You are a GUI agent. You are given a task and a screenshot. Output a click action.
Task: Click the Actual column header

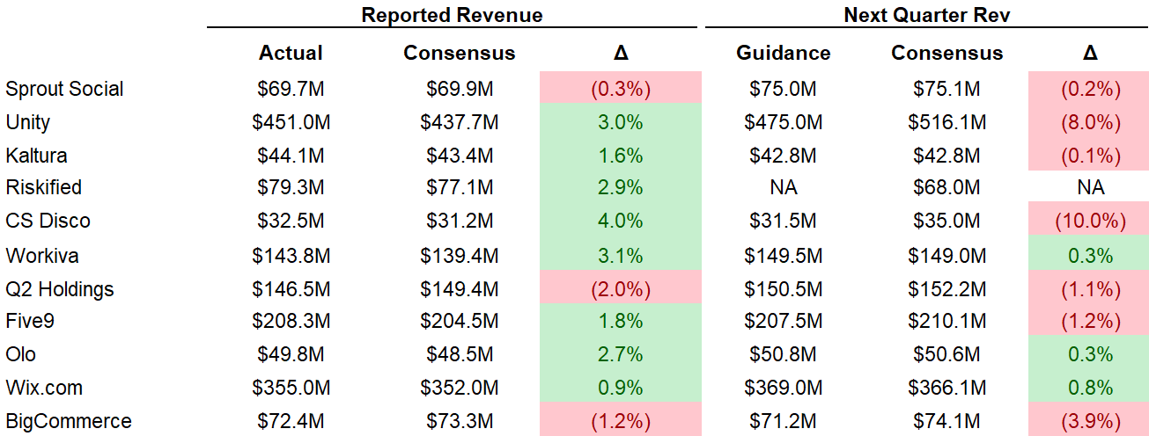pyautogui.click(x=291, y=53)
